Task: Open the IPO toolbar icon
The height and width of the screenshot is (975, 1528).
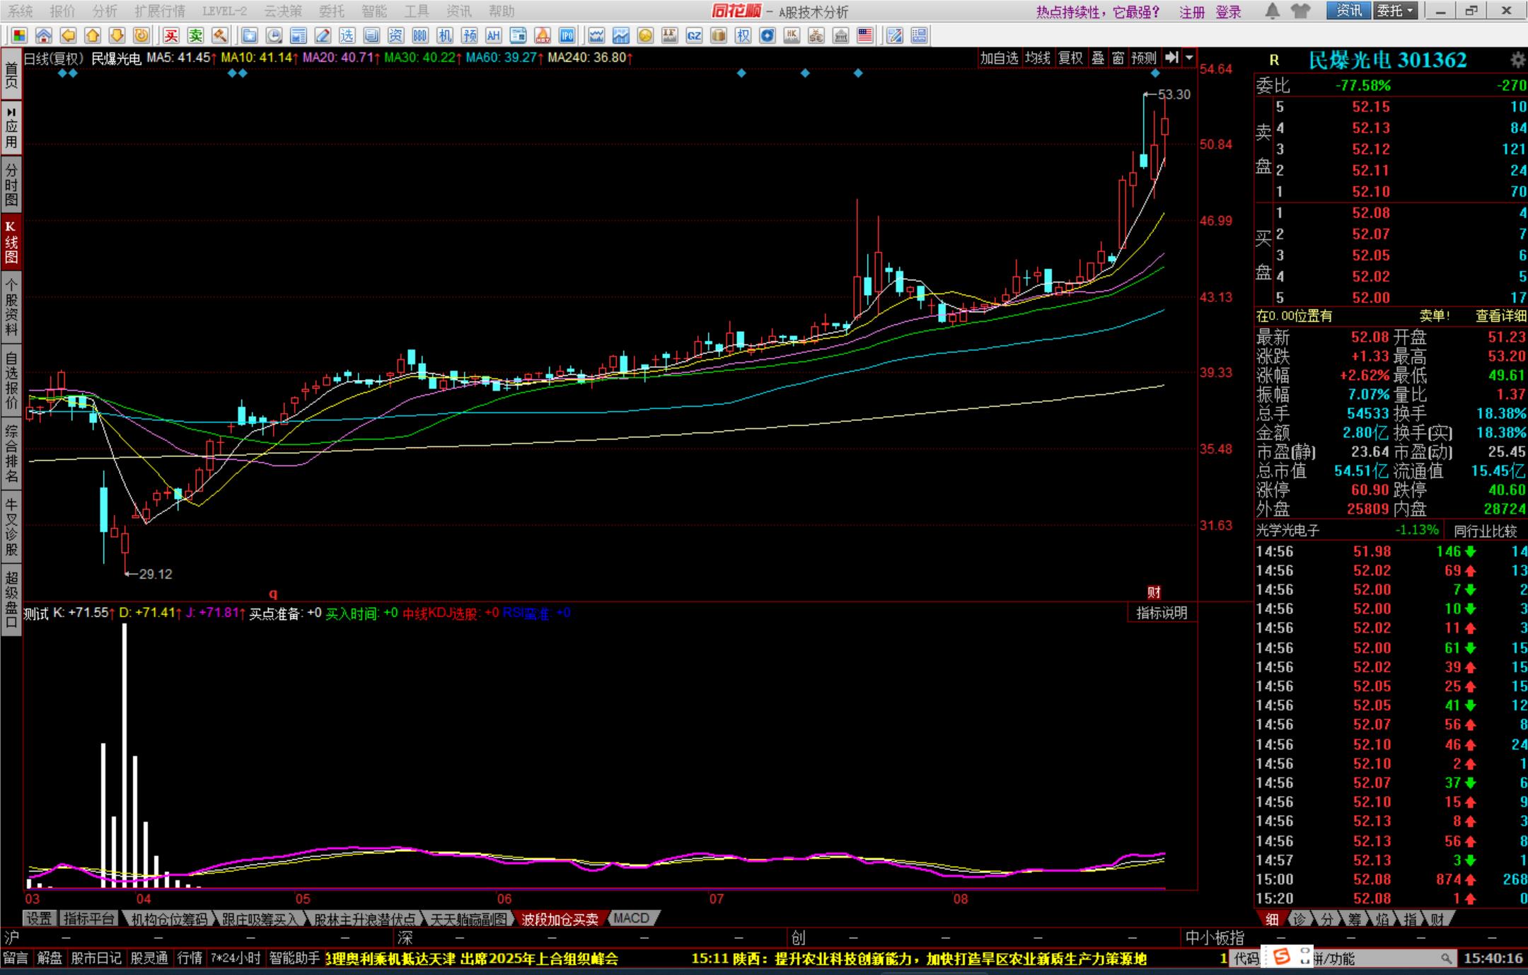Action: pos(567,35)
